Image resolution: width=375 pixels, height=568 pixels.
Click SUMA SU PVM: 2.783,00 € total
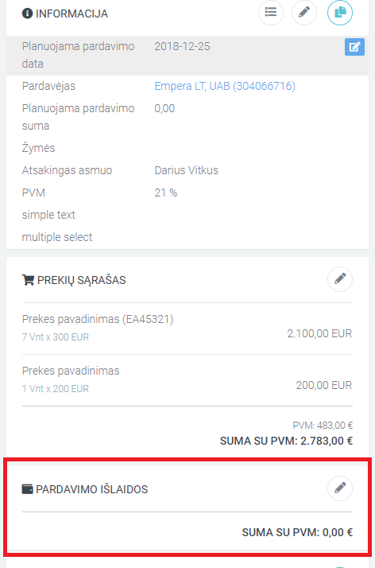click(x=286, y=441)
